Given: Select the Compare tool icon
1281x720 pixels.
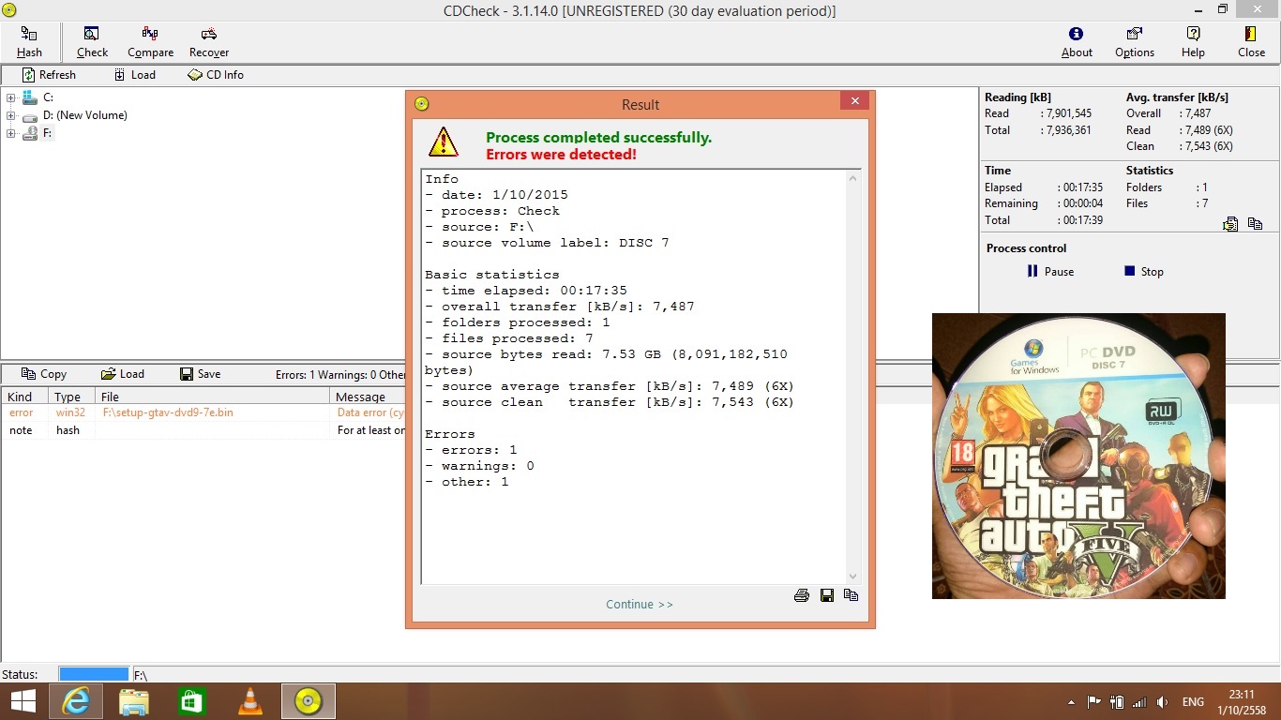Looking at the screenshot, I should point(150,41).
